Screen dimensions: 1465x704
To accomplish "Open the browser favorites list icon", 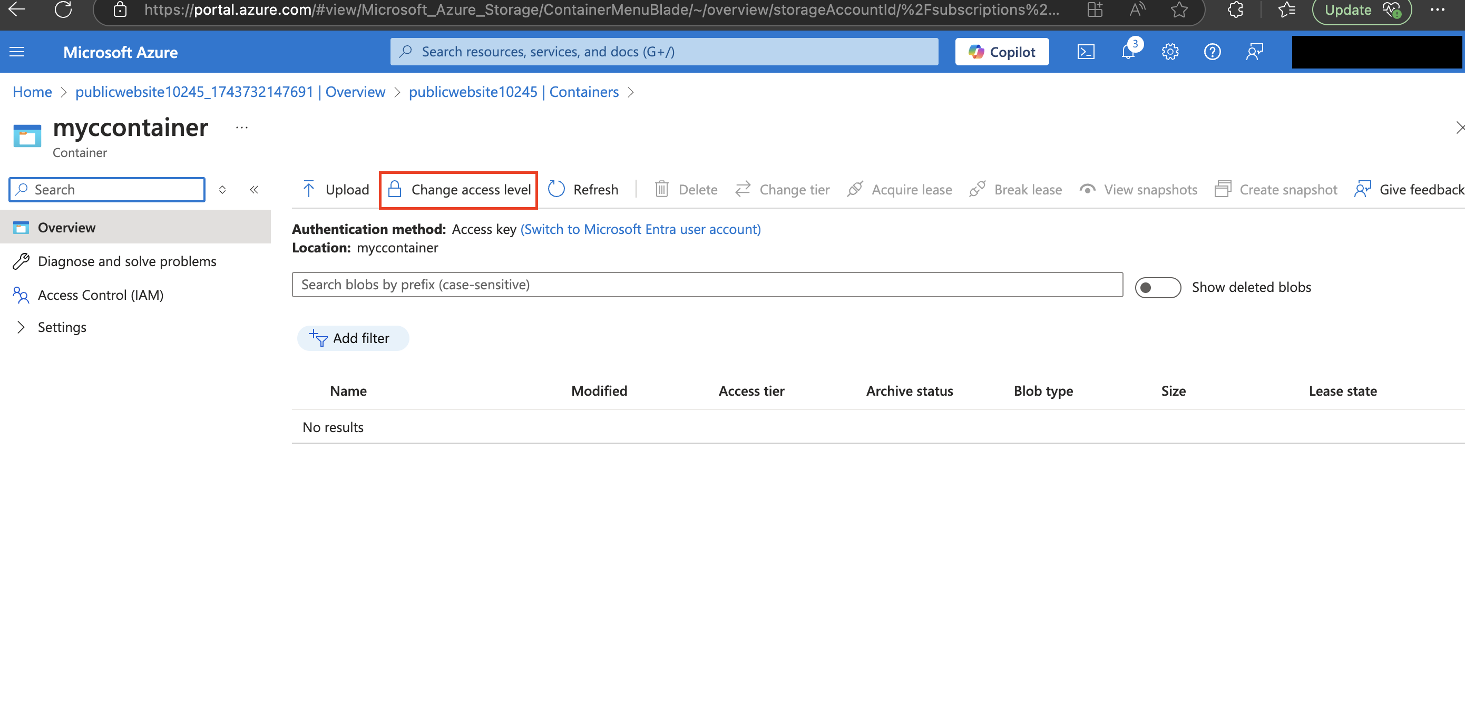I will pyautogui.click(x=1286, y=9).
